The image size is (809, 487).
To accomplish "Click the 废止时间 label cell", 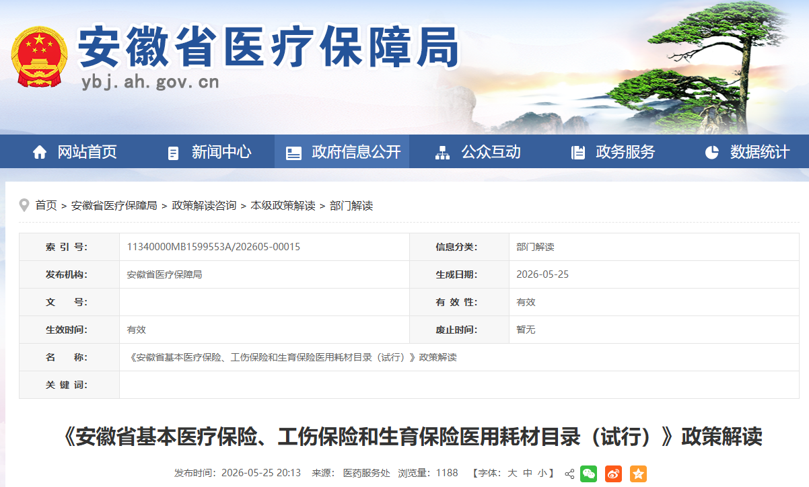I will click(459, 330).
